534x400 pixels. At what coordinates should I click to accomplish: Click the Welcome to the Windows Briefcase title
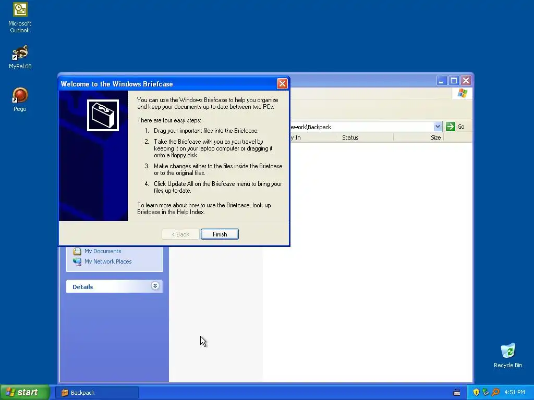(x=117, y=84)
